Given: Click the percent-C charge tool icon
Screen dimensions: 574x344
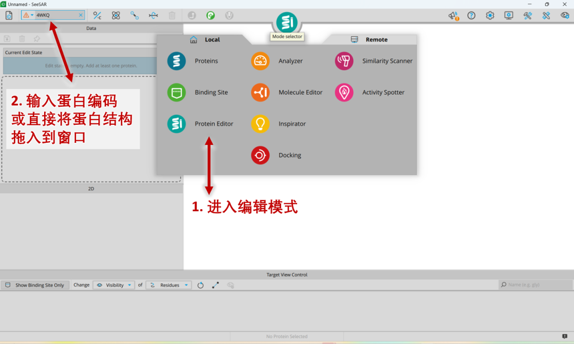Looking at the screenshot, I should click(97, 15).
